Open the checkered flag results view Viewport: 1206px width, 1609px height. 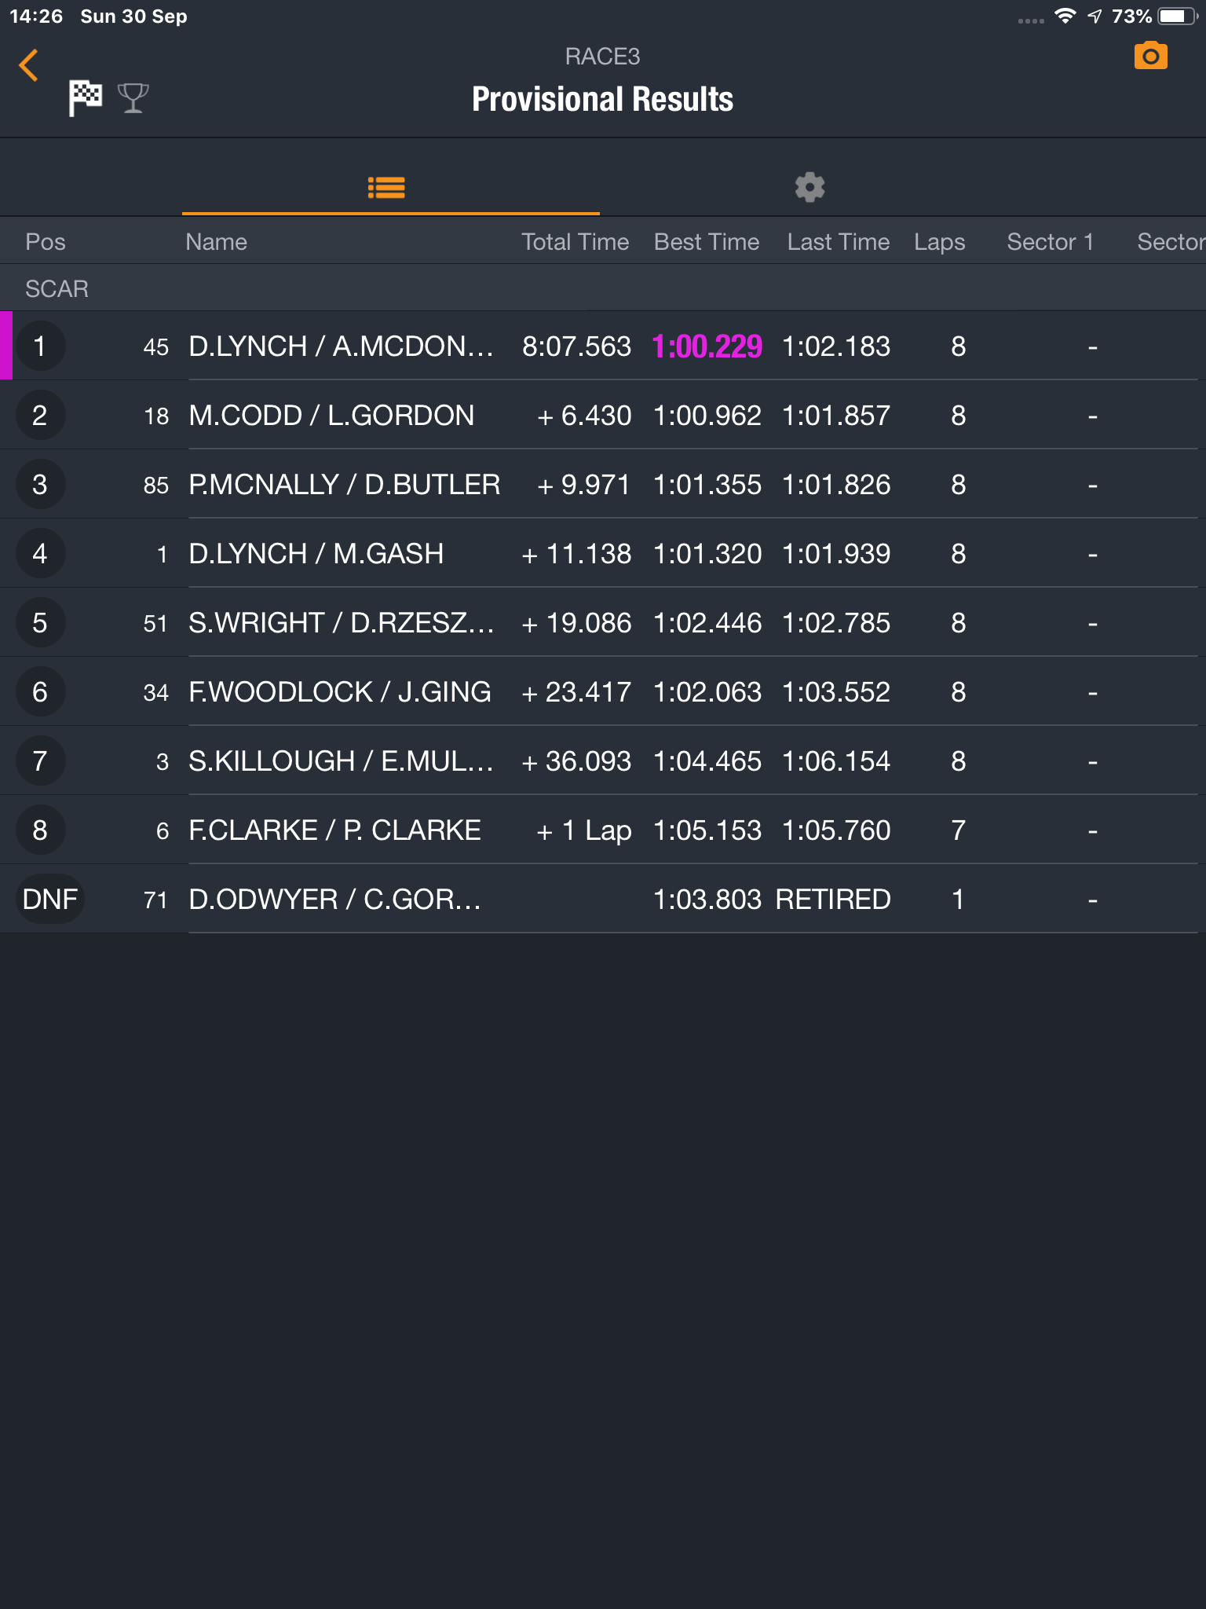point(86,98)
